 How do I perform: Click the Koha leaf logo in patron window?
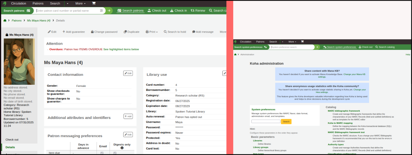[x=5, y=3]
